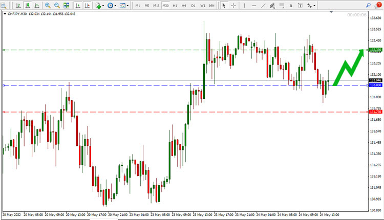Toggle chart auto scroll

click(x=78, y=6)
